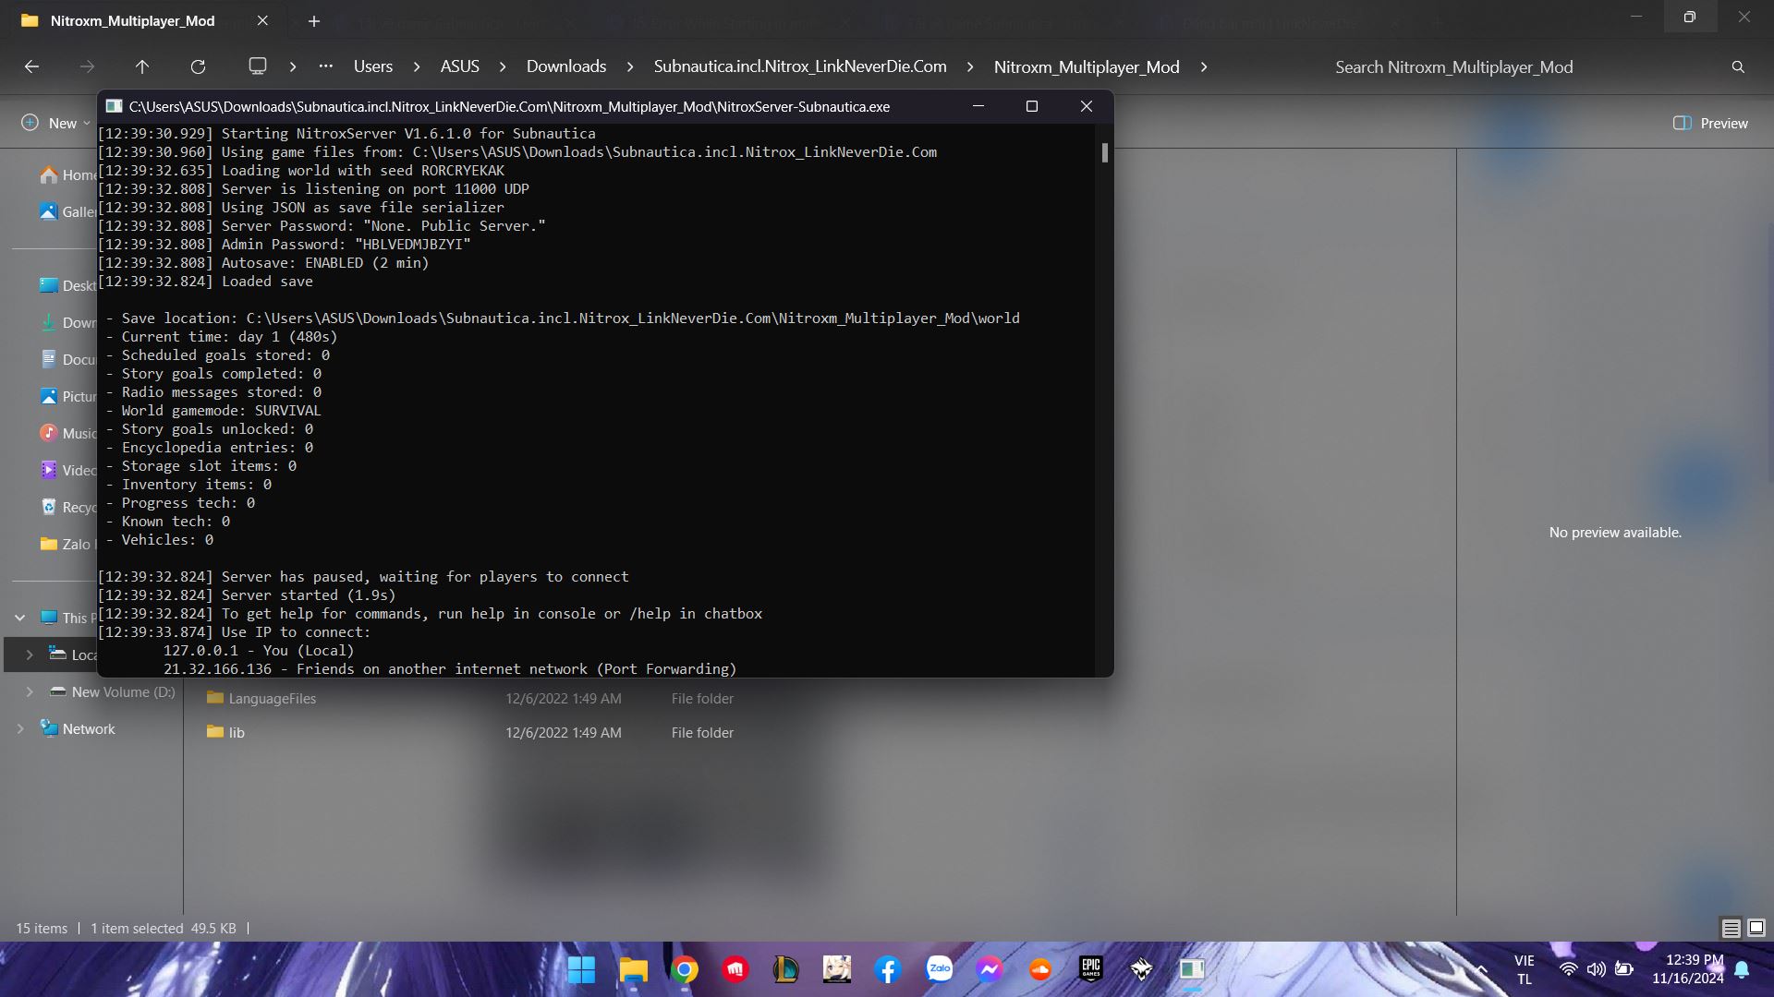Screen dimensions: 1774x997
Task: Collapse the This PC tree item
Action: pos(20,618)
